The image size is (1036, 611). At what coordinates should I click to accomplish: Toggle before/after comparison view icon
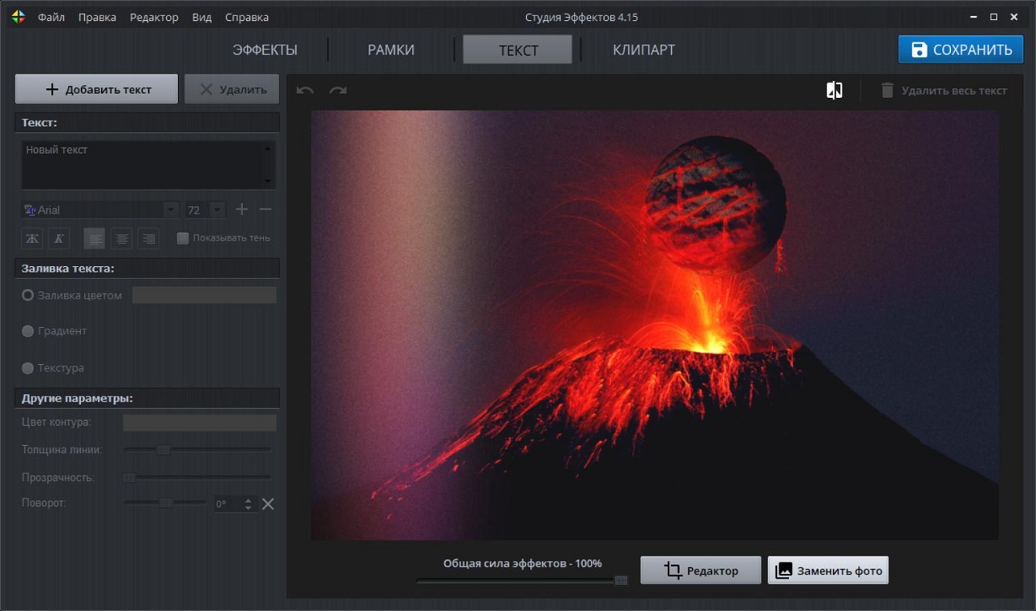[x=834, y=90]
